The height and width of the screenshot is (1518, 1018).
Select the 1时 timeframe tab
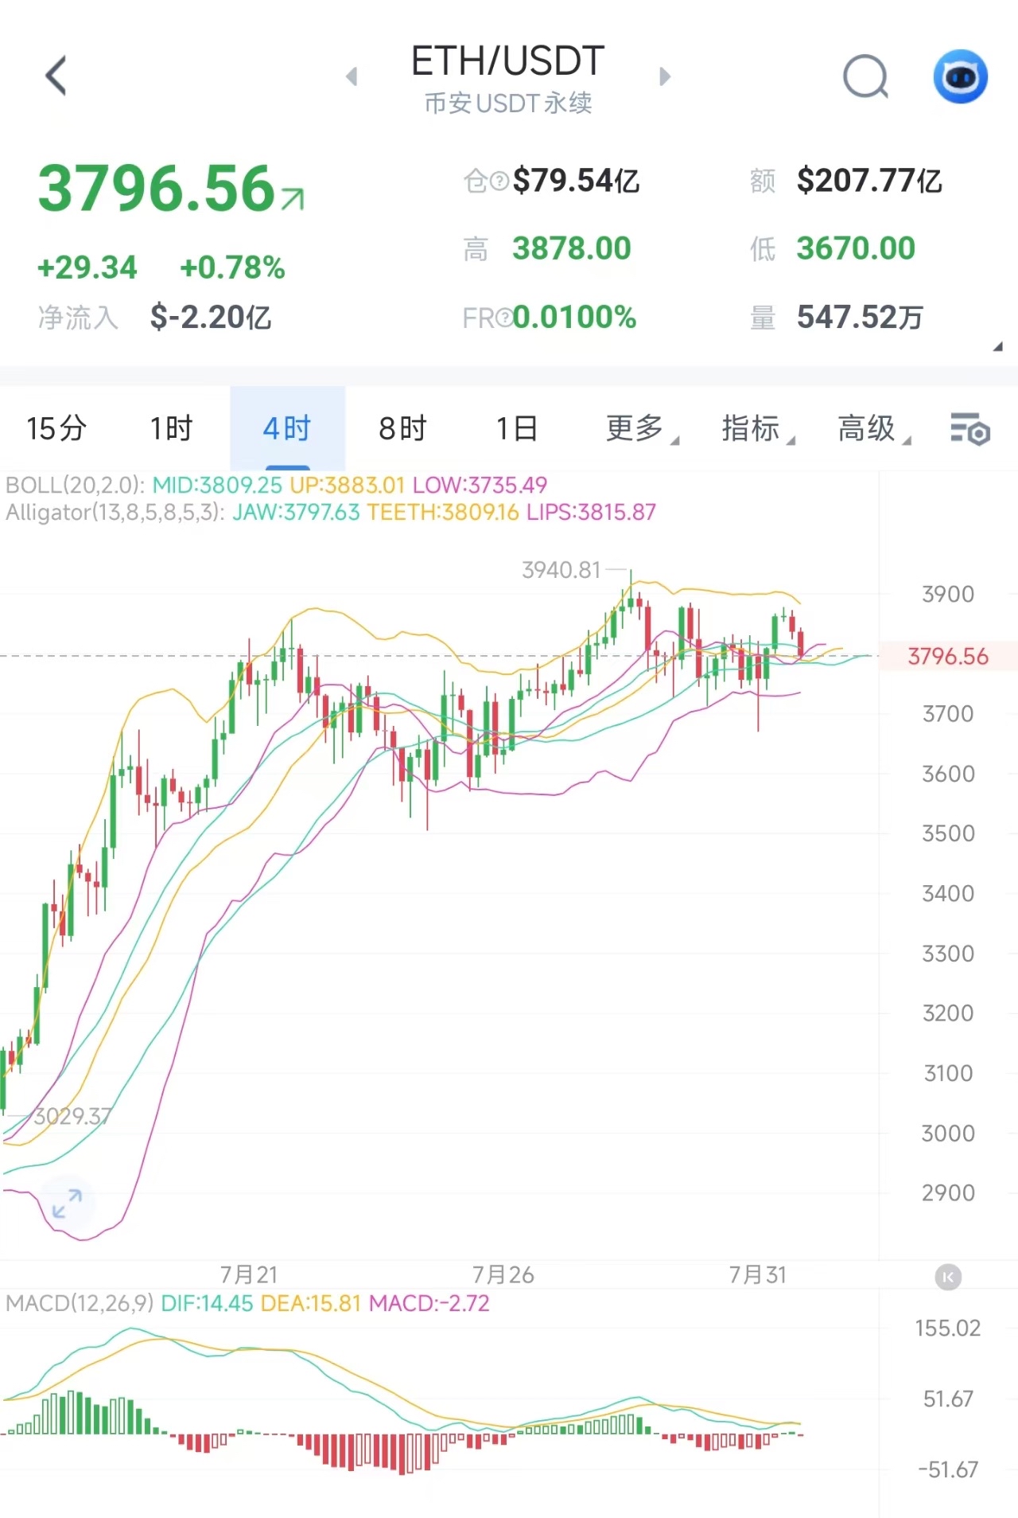(x=172, y=429)
